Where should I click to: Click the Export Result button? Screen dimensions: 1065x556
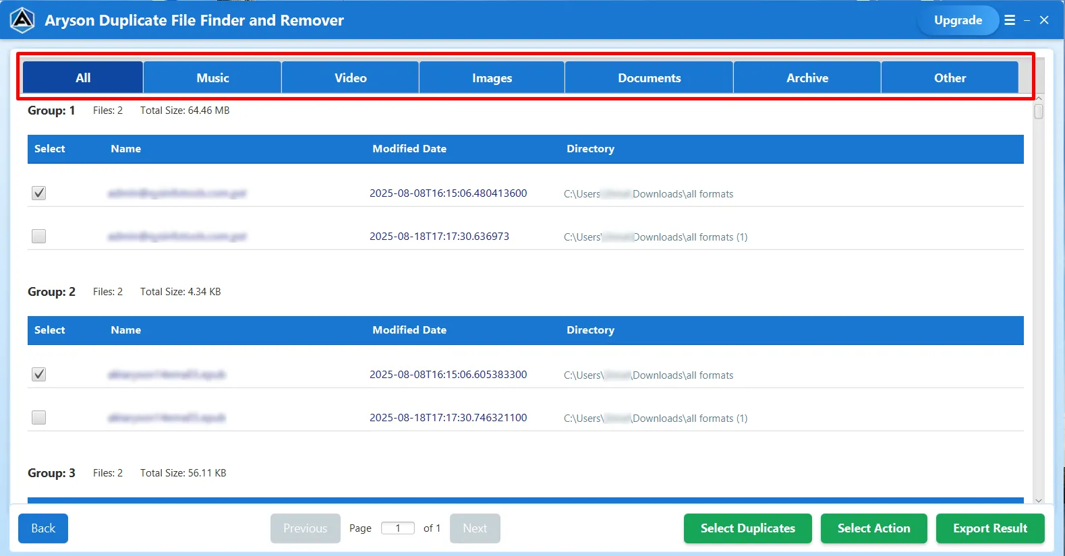pyautogui.click(x=989, y=528)
